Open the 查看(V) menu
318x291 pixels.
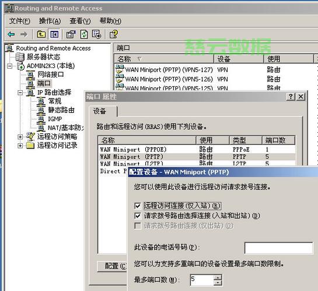[x=80, y=21]
